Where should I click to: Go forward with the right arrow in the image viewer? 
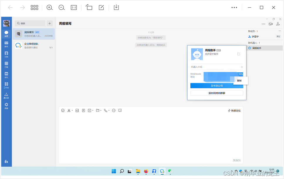click(23, 7)
